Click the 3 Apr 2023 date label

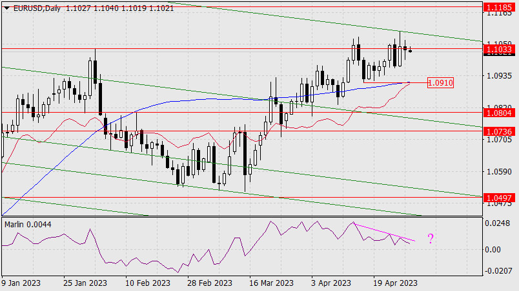coord(331,283)
